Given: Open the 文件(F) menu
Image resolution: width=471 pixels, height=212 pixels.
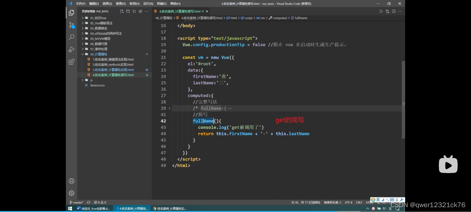Looking at the screenshot, I should tap(81, 3).
